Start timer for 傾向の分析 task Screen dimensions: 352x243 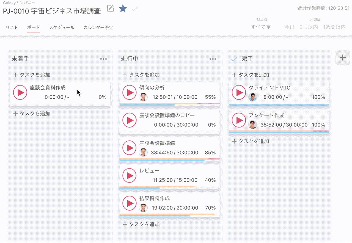point(130,93)
